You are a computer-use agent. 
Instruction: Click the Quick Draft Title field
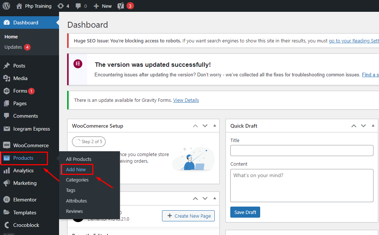302,151
